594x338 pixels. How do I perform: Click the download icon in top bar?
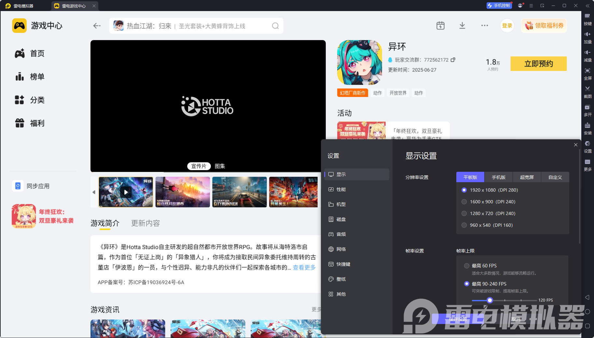click(462, 26)
